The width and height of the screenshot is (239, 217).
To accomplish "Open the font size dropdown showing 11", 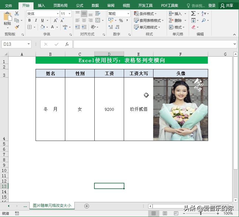I will coord(65,14).
